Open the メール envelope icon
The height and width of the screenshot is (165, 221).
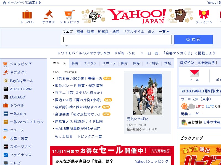pyautogui.click(x=194, y=73)
